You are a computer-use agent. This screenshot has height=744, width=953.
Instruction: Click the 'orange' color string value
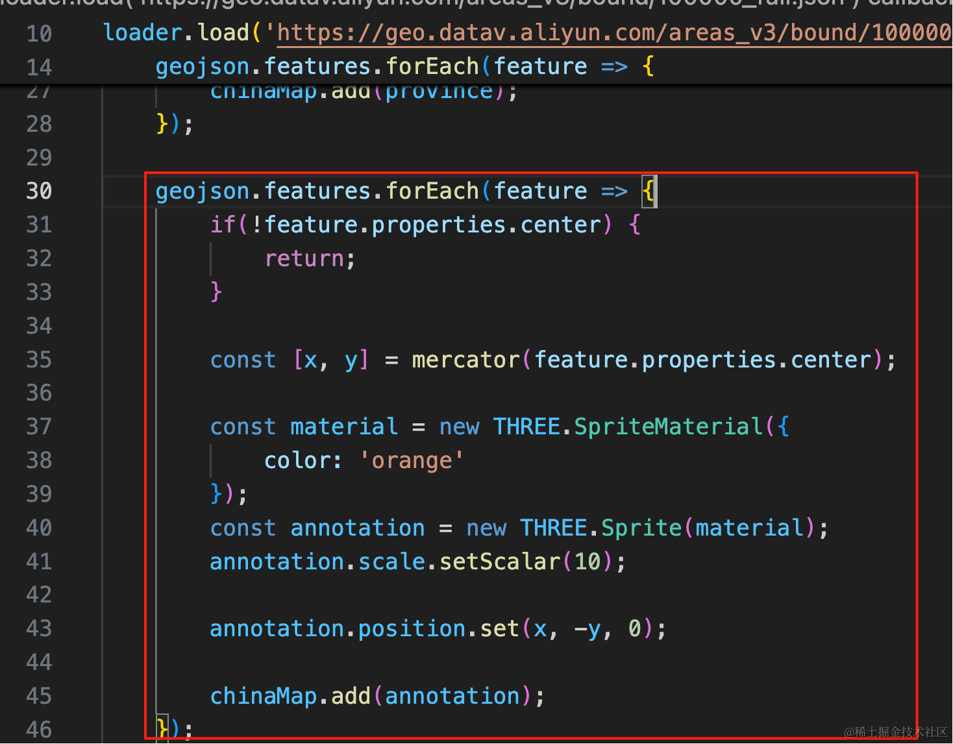[x=412, y=460]
